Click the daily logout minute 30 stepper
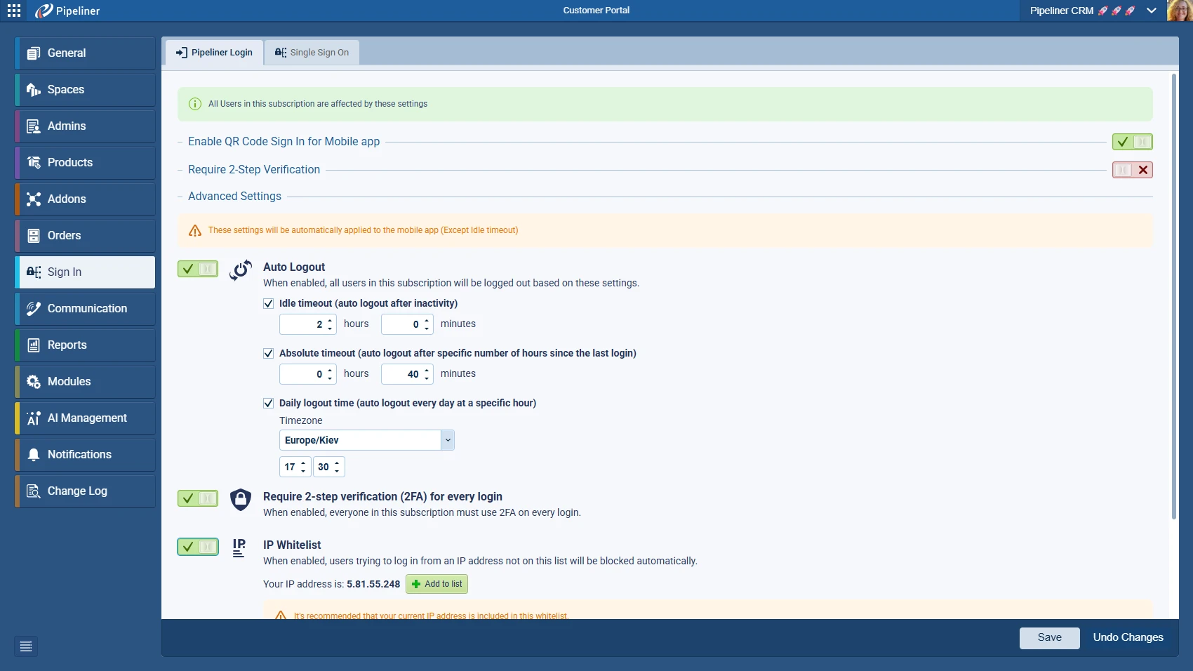 click(x=337, y=467)
